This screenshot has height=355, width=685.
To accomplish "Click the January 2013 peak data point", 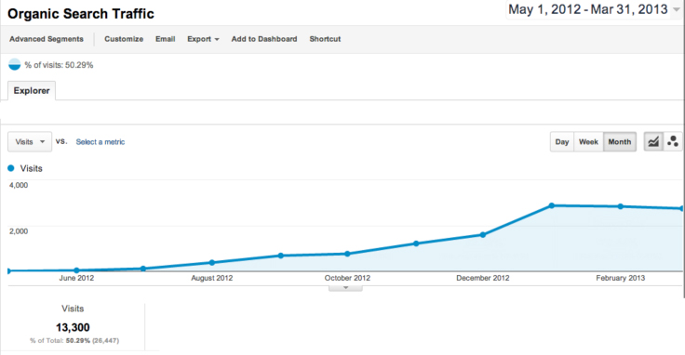I will point(552,205).
